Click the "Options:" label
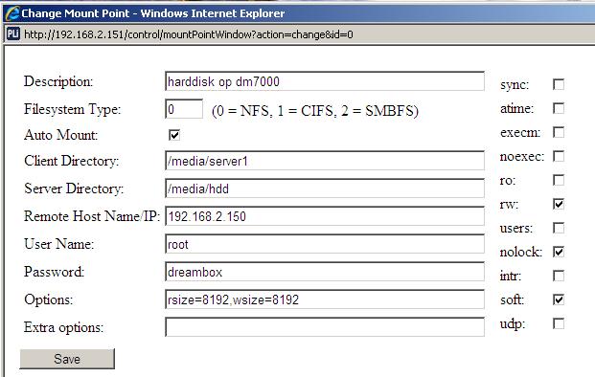Image resolution: width=595 pixels, height=377 pixels. coord(49,299)
